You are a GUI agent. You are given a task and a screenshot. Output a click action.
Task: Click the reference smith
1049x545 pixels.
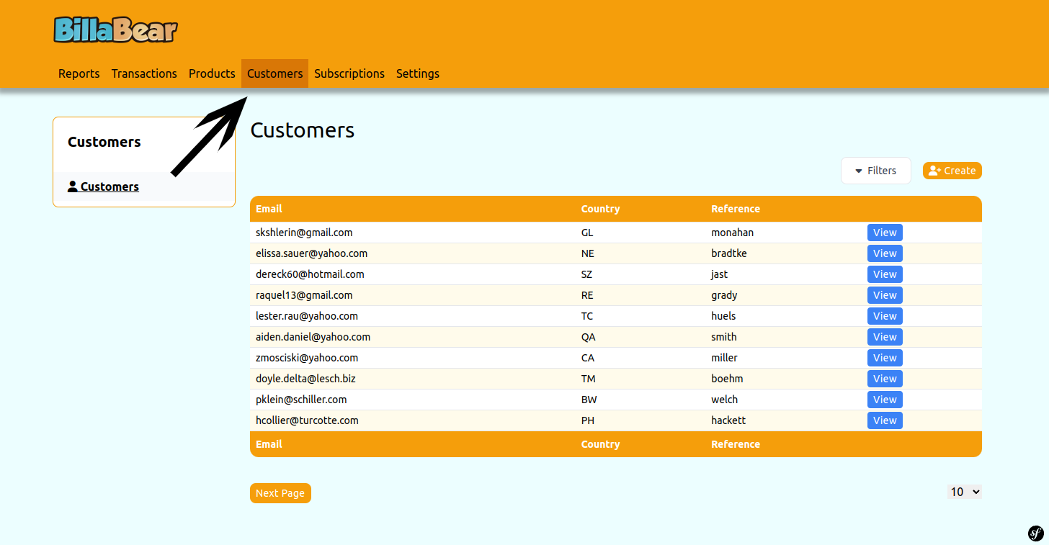(724, 337)
